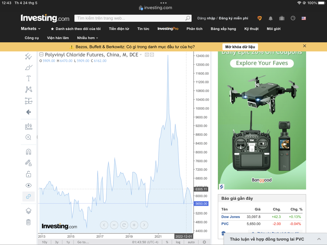327x245 pixels.
Task: Toggle series visibility eye in legend
Action: click(x=147, y=55)
